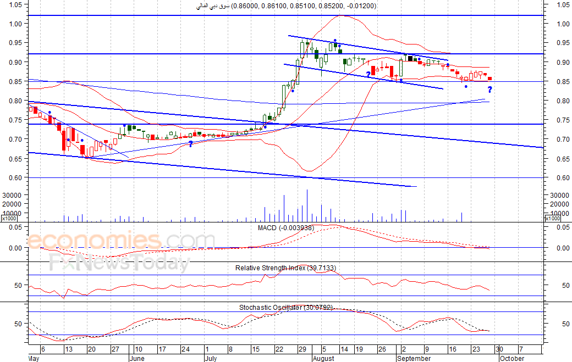
Task: Select the August month label
Action: tap(323, 358)
